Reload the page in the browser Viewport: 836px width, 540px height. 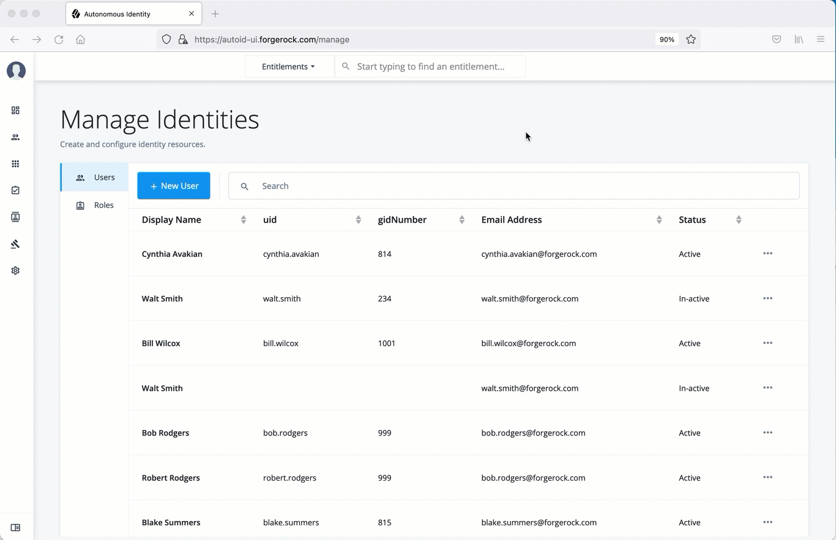(59, 39)
